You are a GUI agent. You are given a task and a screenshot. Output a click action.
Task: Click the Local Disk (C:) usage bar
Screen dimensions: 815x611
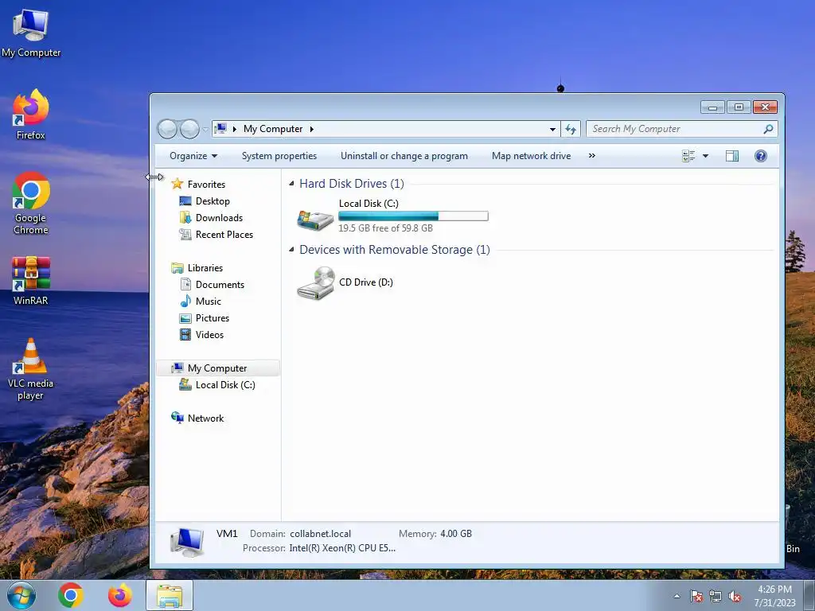pyautogui.click(x=413, y=216)
